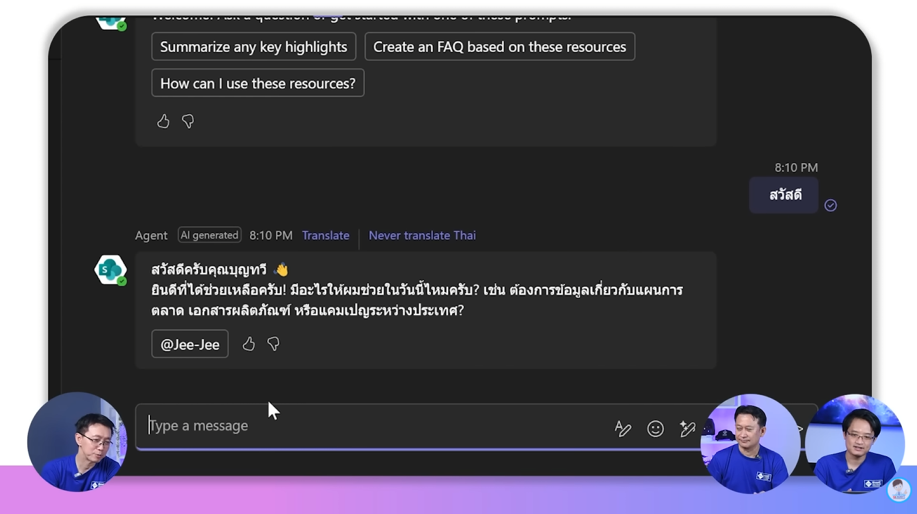Click the message delivered checkmark
The width and height of the screenshot is (917, 514).
tap(831, 205)
